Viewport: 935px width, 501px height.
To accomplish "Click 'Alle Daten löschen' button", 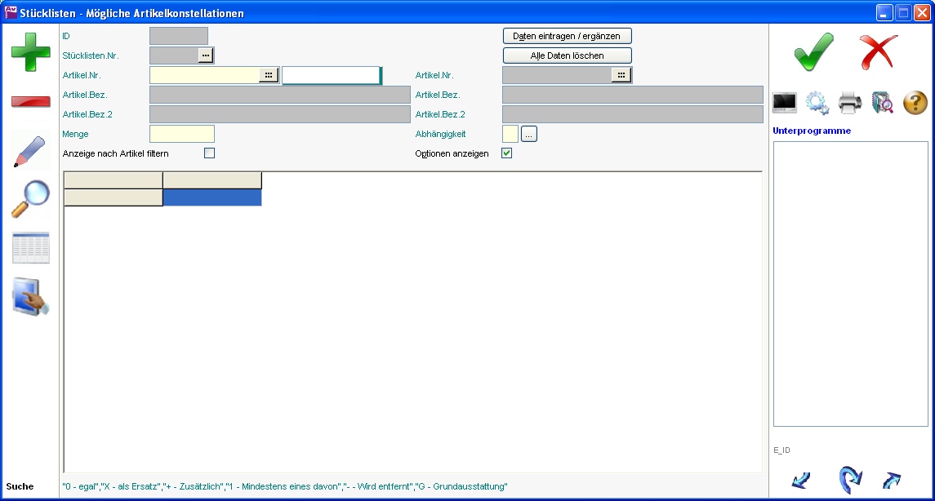I will [567, 55].
